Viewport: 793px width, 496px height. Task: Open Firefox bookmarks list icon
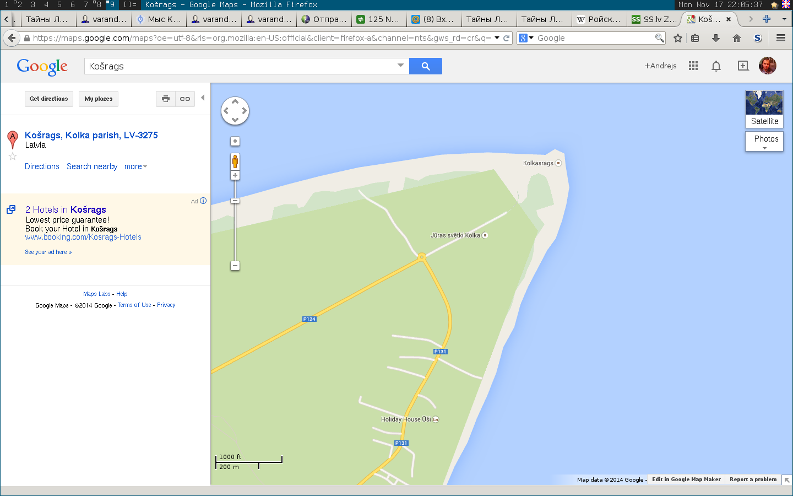point(695,38)
